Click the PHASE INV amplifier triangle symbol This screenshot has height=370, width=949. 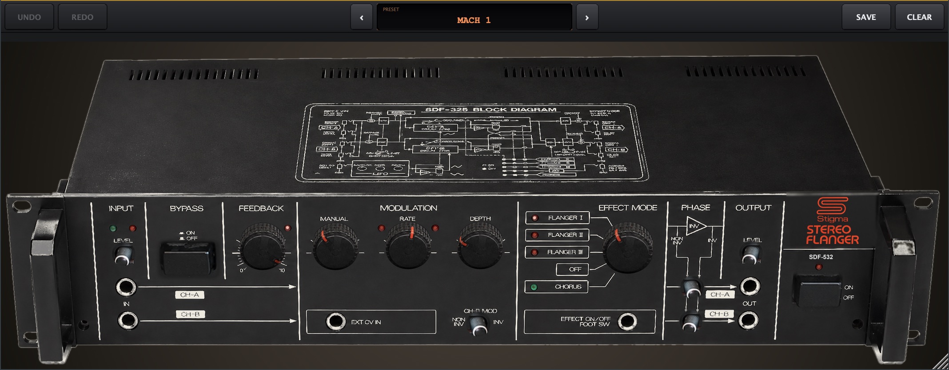tap(696, 226)
